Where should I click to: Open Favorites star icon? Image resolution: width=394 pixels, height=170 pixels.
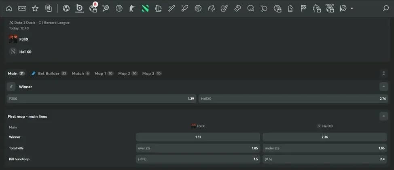(x=35, y=8)
